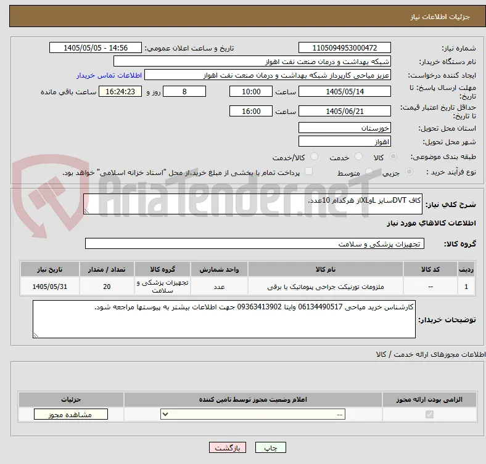Click the جزئیات column header in permits table
The height and width of the screenshot is (464, 486).
[71, 399]
